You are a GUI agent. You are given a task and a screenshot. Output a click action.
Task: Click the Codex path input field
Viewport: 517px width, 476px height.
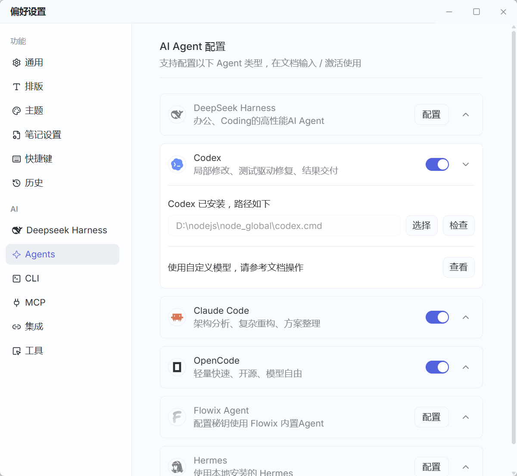[x=284, y=226]
